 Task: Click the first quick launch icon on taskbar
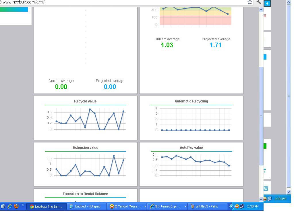(x=3, y=206)
